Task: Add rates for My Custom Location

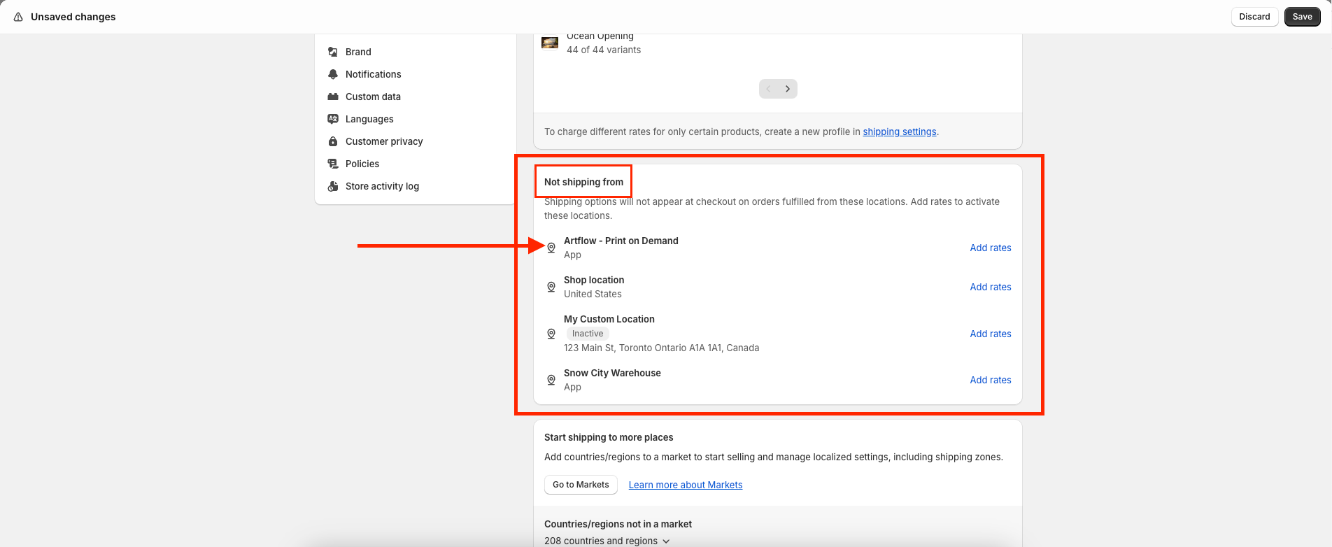Action: pyautogui.click(x=990, y=334)
